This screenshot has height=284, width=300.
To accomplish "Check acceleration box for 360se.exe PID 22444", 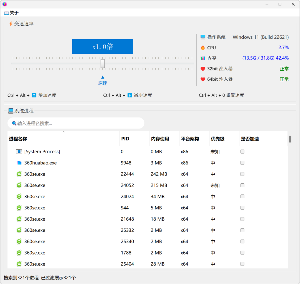I will pos(242,174).
